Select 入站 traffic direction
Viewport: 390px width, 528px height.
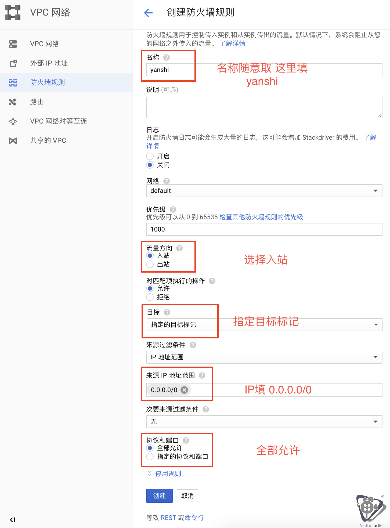(150, 255)
